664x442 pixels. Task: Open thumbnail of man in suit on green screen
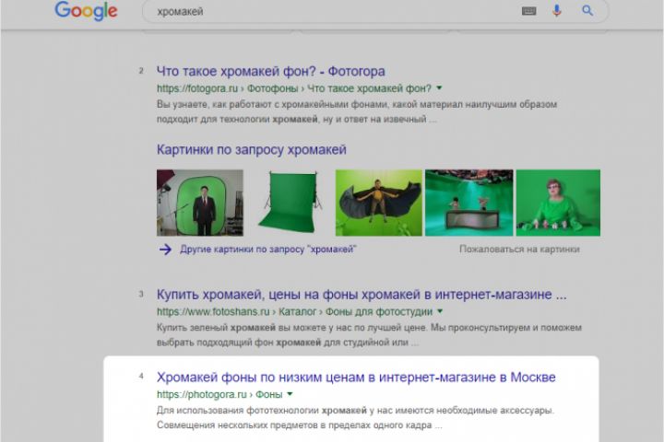[x=200, y=203]
